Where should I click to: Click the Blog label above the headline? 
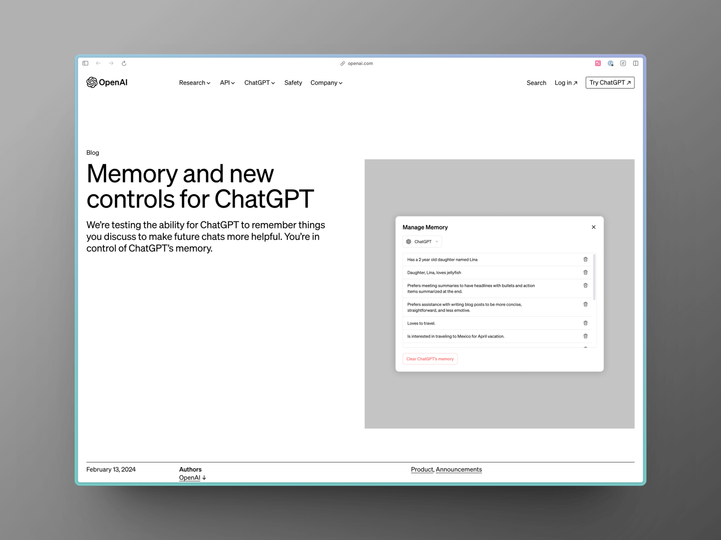(93, 153)
